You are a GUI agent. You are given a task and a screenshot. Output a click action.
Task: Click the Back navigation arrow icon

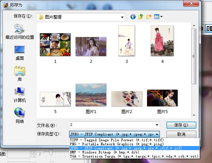coord(133,17)
